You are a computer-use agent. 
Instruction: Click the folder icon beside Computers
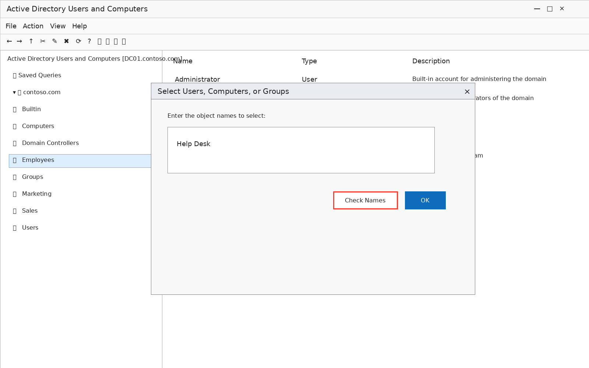[x=15, y=127]
